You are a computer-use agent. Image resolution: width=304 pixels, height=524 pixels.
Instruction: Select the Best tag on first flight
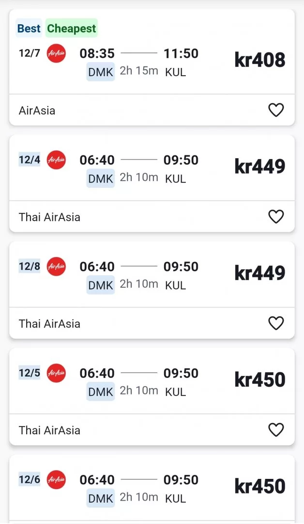[29, 29]
